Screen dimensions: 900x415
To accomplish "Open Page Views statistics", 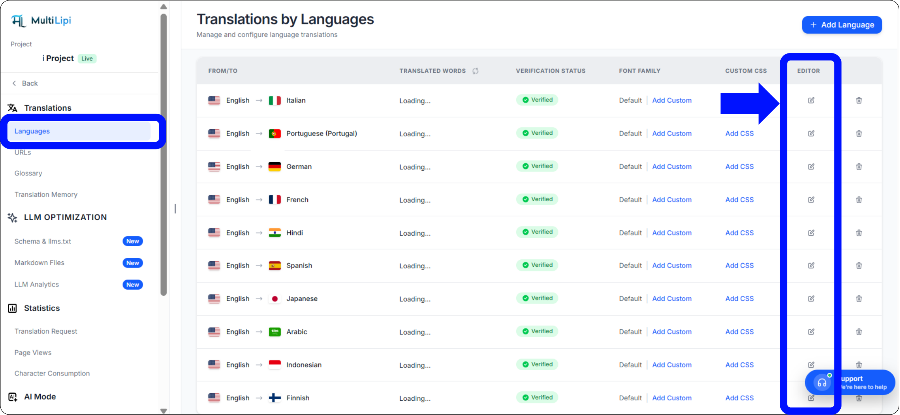I will pyautogui.click(x=33, y=353).
